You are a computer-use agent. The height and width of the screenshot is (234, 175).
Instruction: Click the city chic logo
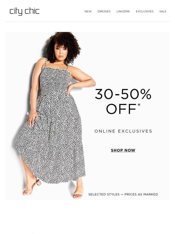pyautogui.click(x=25, y=12)
